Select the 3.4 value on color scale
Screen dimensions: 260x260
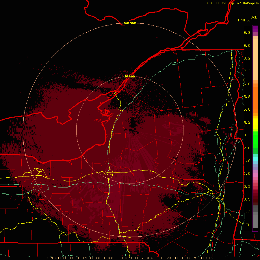[x=247, y=135]
